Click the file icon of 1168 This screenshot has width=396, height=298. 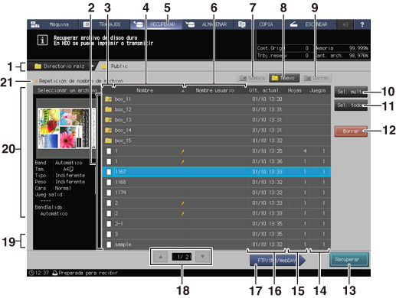click(x=109, y=182)
